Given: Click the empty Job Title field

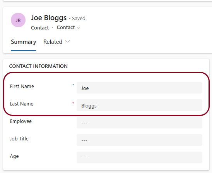Looking at the screenshot, I should click(x=139, y=140).
